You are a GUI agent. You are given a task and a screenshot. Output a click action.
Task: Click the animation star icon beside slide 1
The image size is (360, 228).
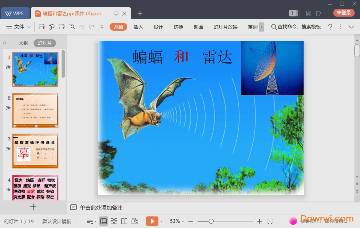[8, 67]
